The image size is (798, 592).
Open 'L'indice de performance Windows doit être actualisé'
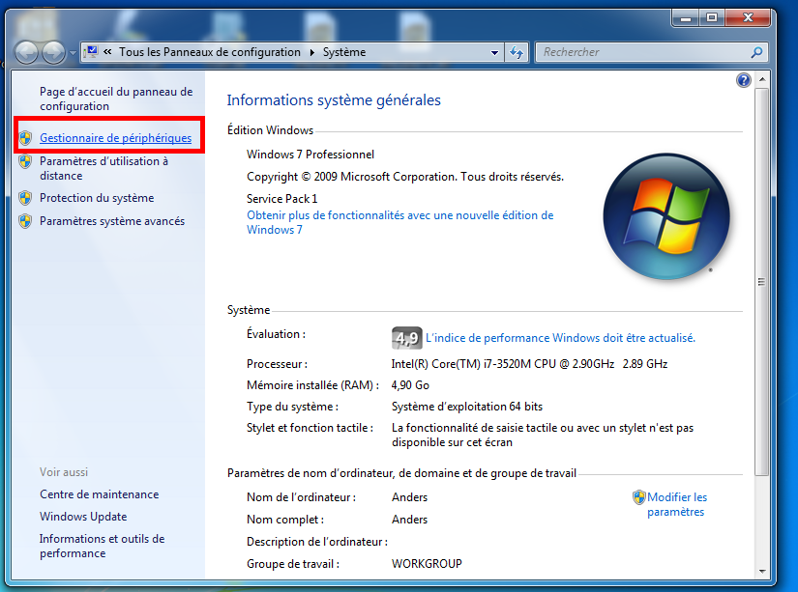pos(560,338)
